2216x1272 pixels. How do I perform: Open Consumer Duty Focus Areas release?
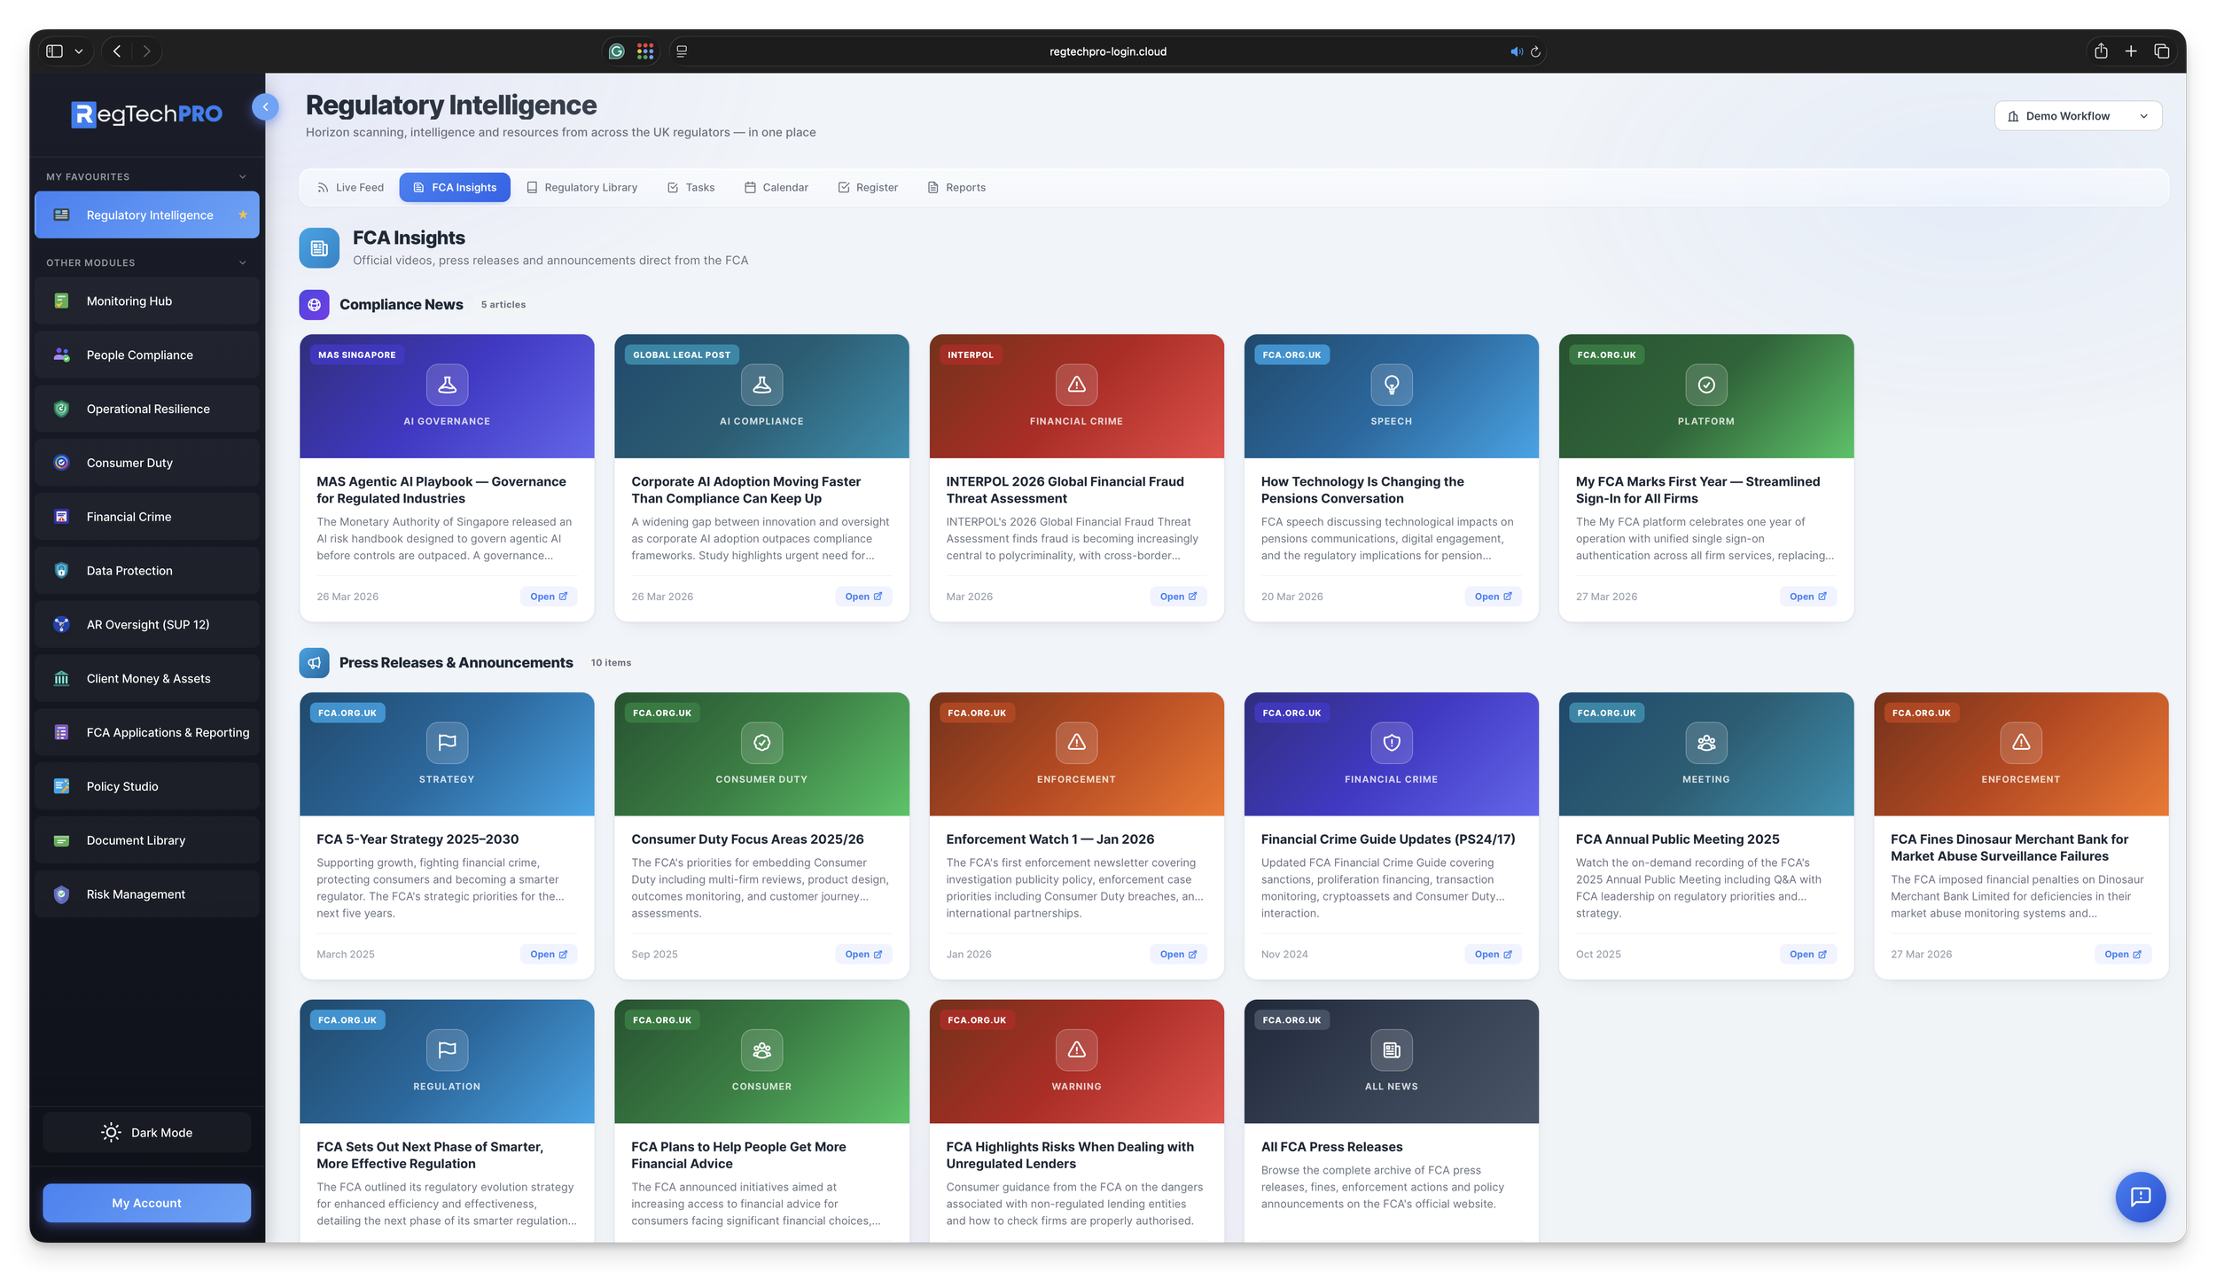863,955
